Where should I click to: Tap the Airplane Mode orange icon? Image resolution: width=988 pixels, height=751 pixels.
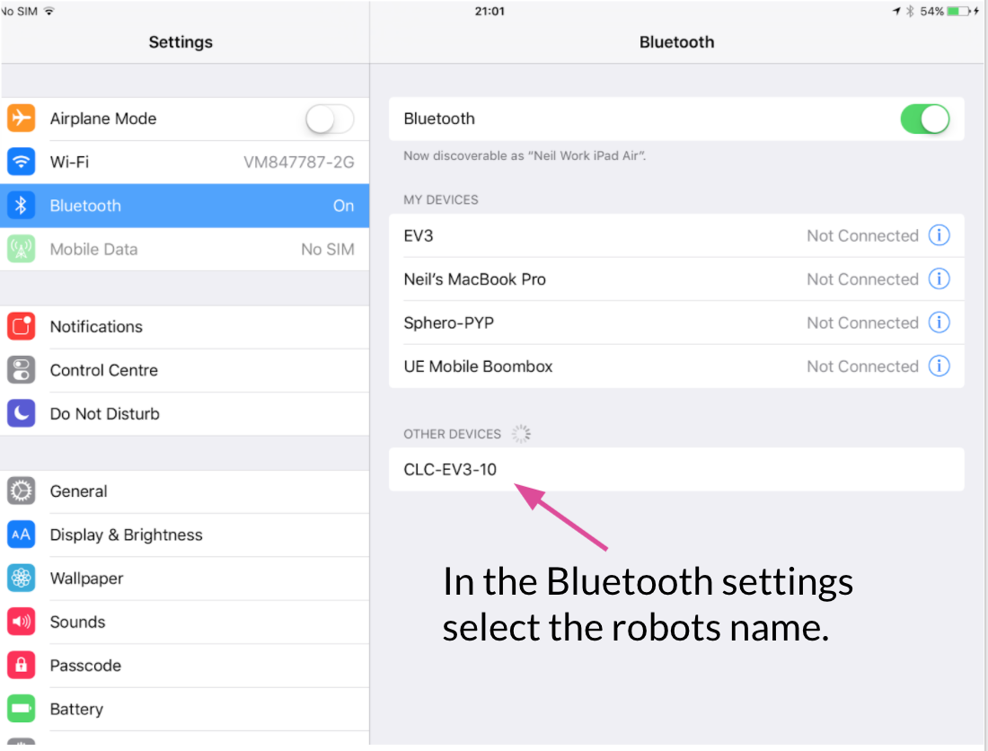21,119
